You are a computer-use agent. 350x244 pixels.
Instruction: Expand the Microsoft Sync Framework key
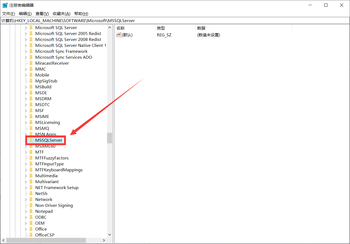point(26,51)
